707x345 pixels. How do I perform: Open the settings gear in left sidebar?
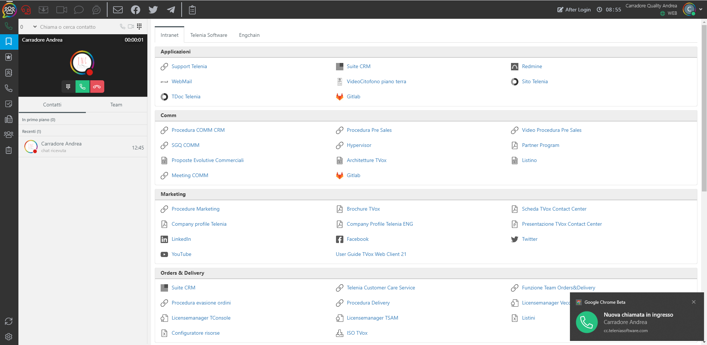[x=9, y=337]
